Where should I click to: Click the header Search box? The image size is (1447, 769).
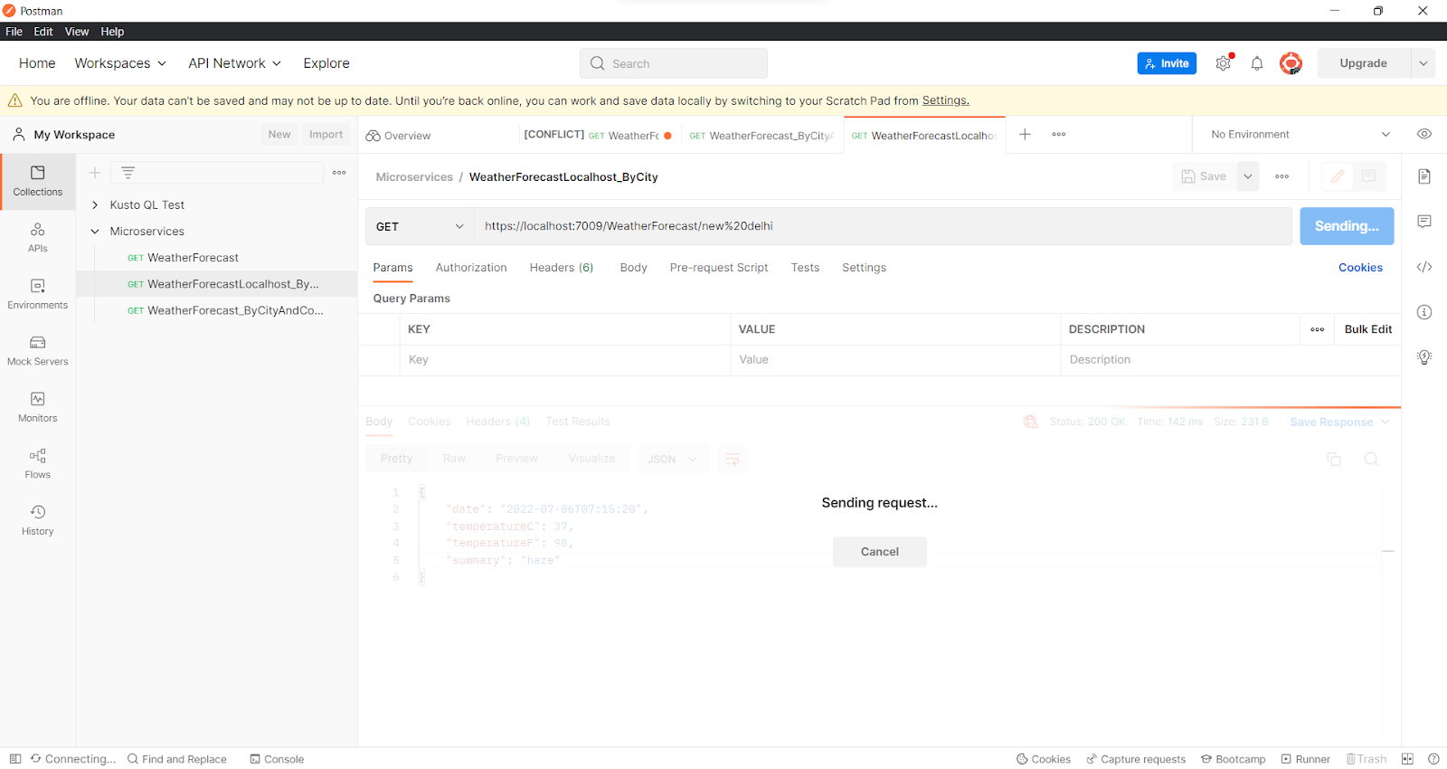674,63
